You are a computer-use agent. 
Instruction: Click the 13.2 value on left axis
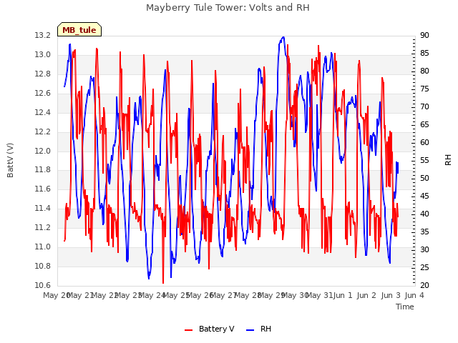pyautogui.click(x=42, y=36)
